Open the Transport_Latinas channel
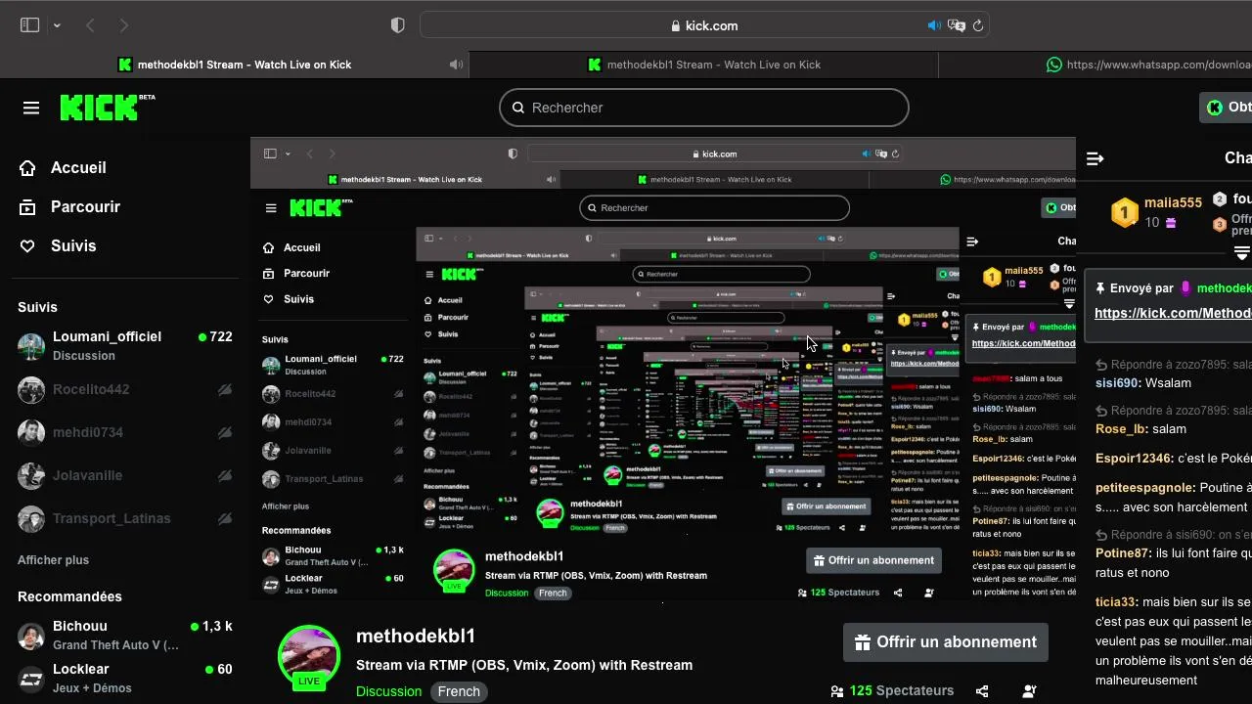 [125, 518]
